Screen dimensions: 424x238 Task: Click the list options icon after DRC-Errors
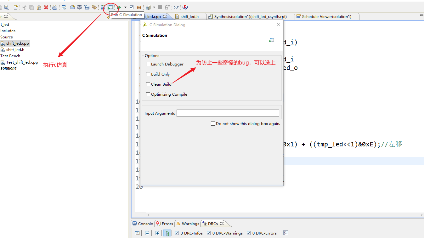coord(285,233)
